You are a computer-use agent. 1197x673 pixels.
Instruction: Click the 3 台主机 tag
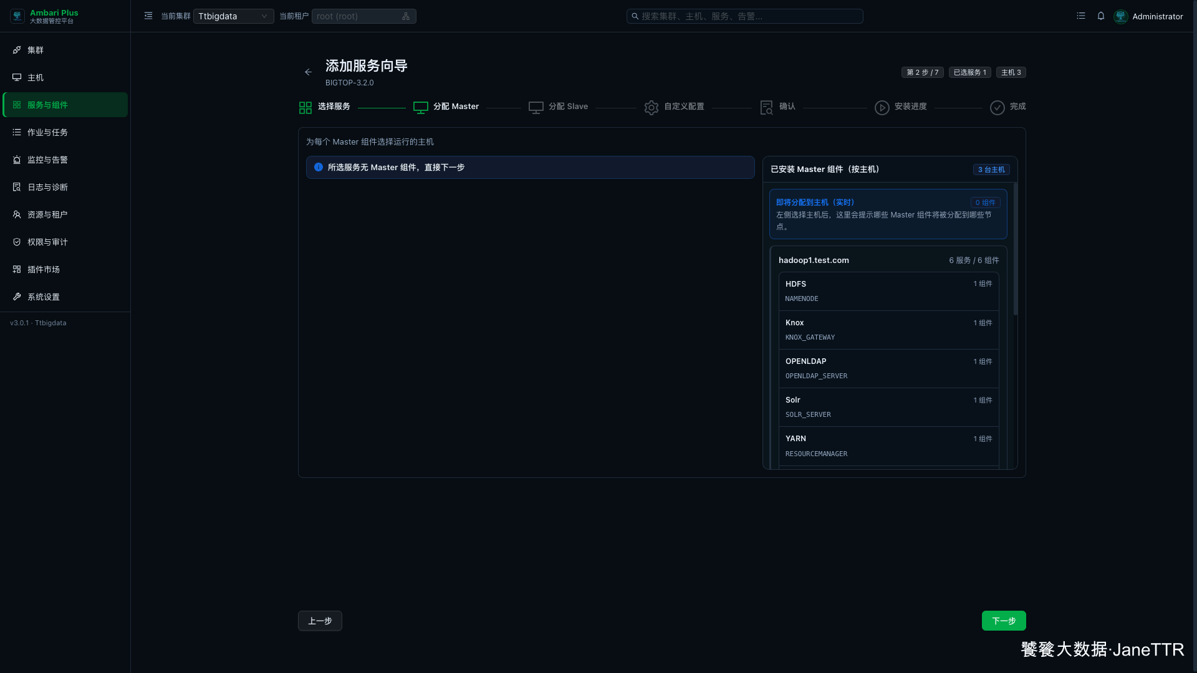[x=991, y=169]
